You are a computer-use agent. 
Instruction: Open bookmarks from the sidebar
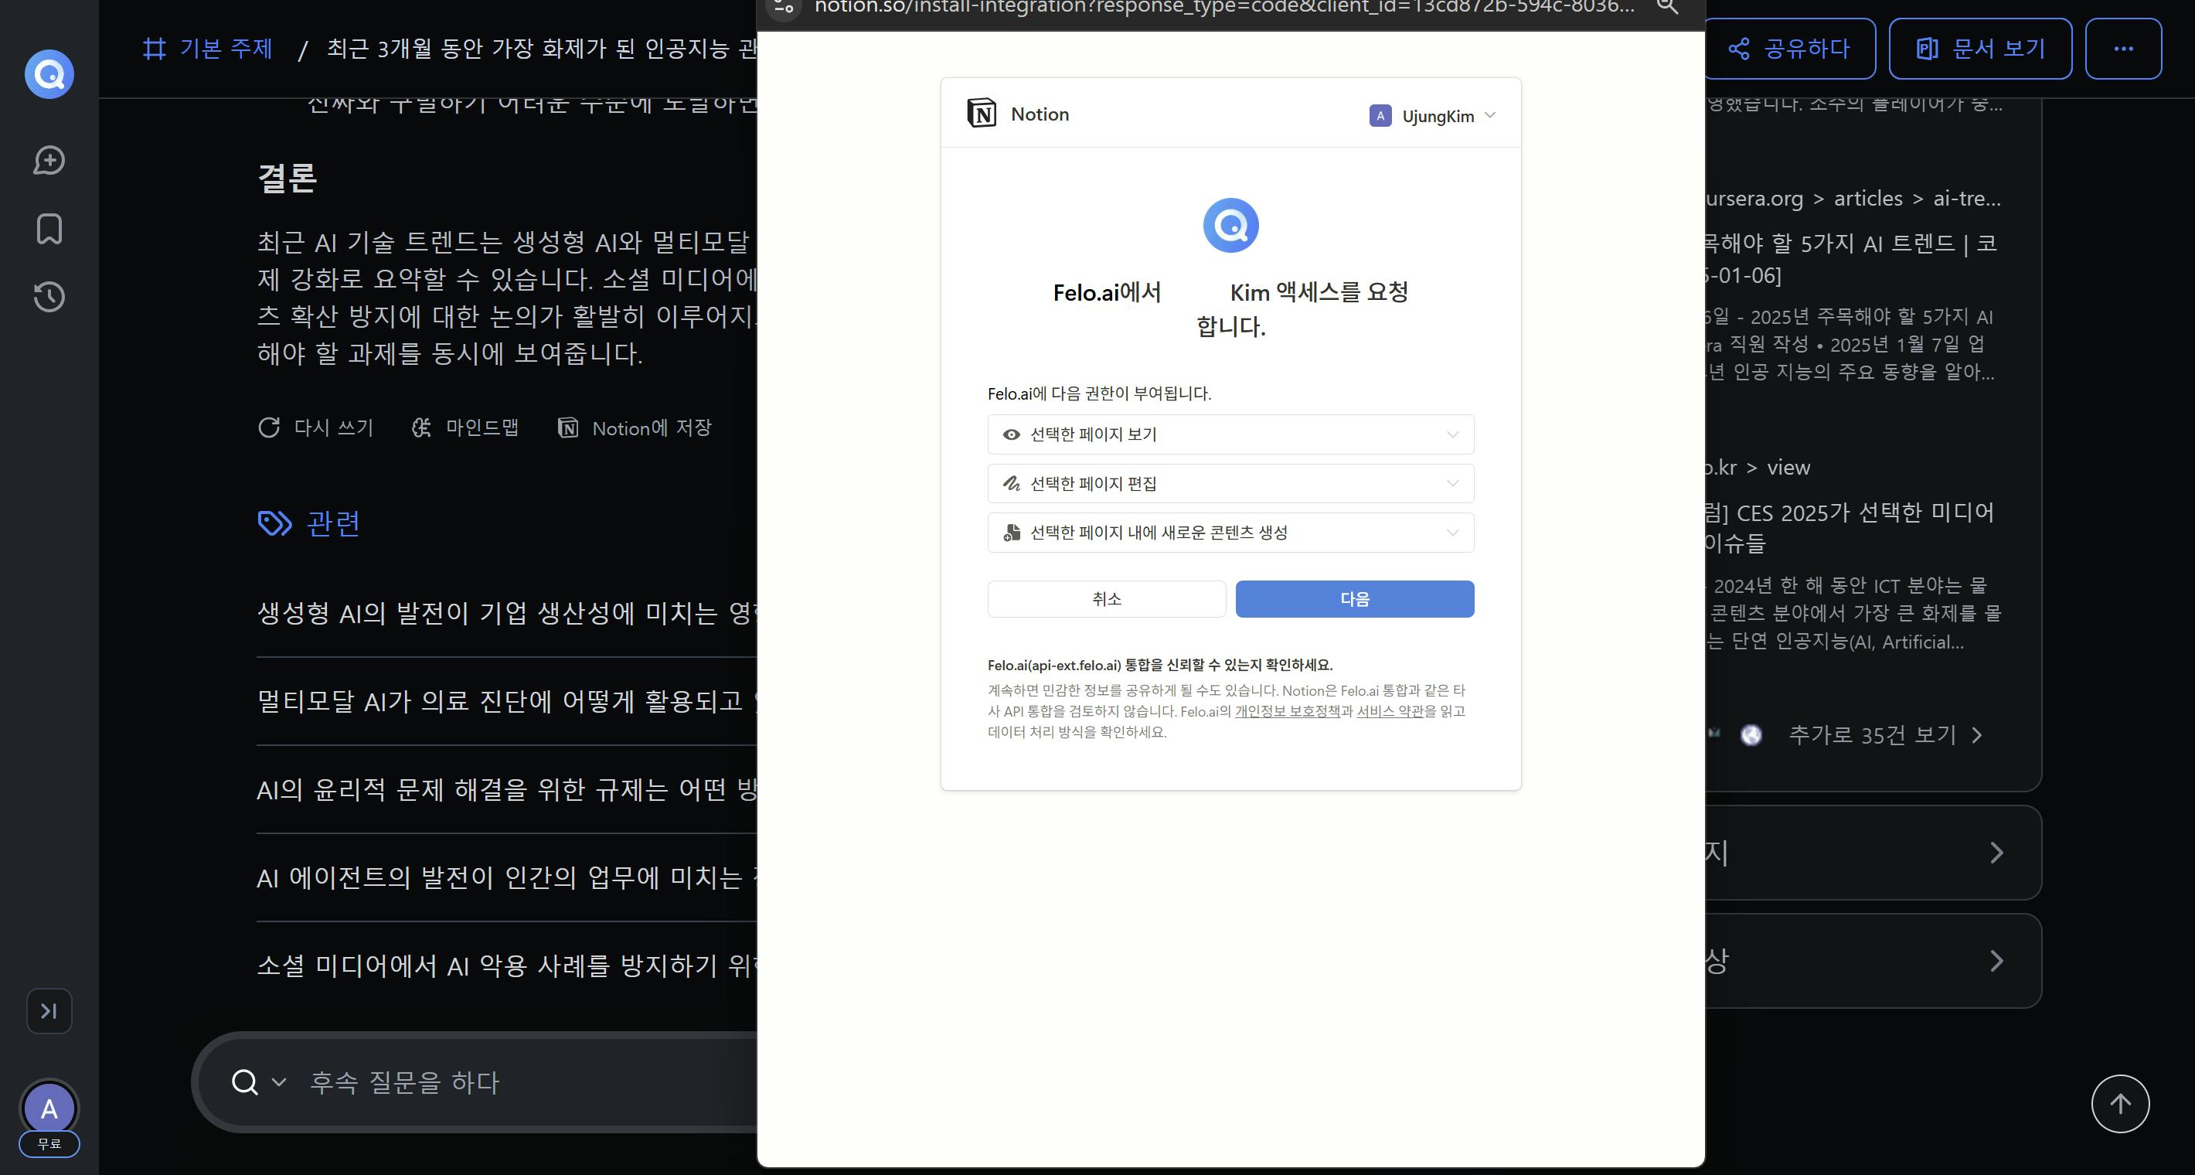point(49,228)
